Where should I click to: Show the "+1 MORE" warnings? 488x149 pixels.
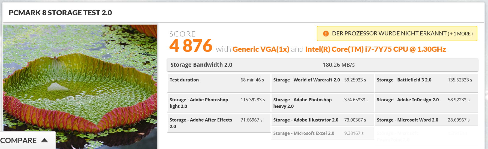460,34
